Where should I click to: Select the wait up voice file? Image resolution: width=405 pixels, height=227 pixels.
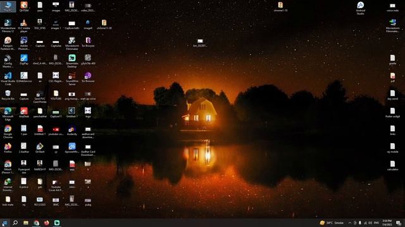point(88,95)
